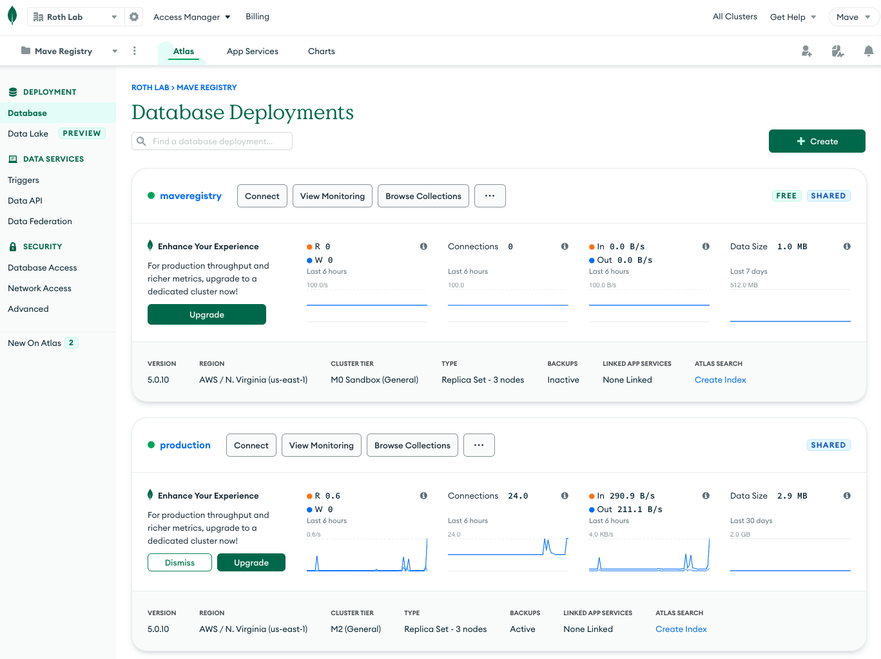Click the production network In/Out chart
This screenshot has height=659, width=881.
(649, 554)
